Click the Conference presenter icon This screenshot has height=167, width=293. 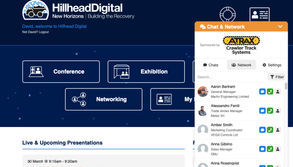click(x=36, y=72)
